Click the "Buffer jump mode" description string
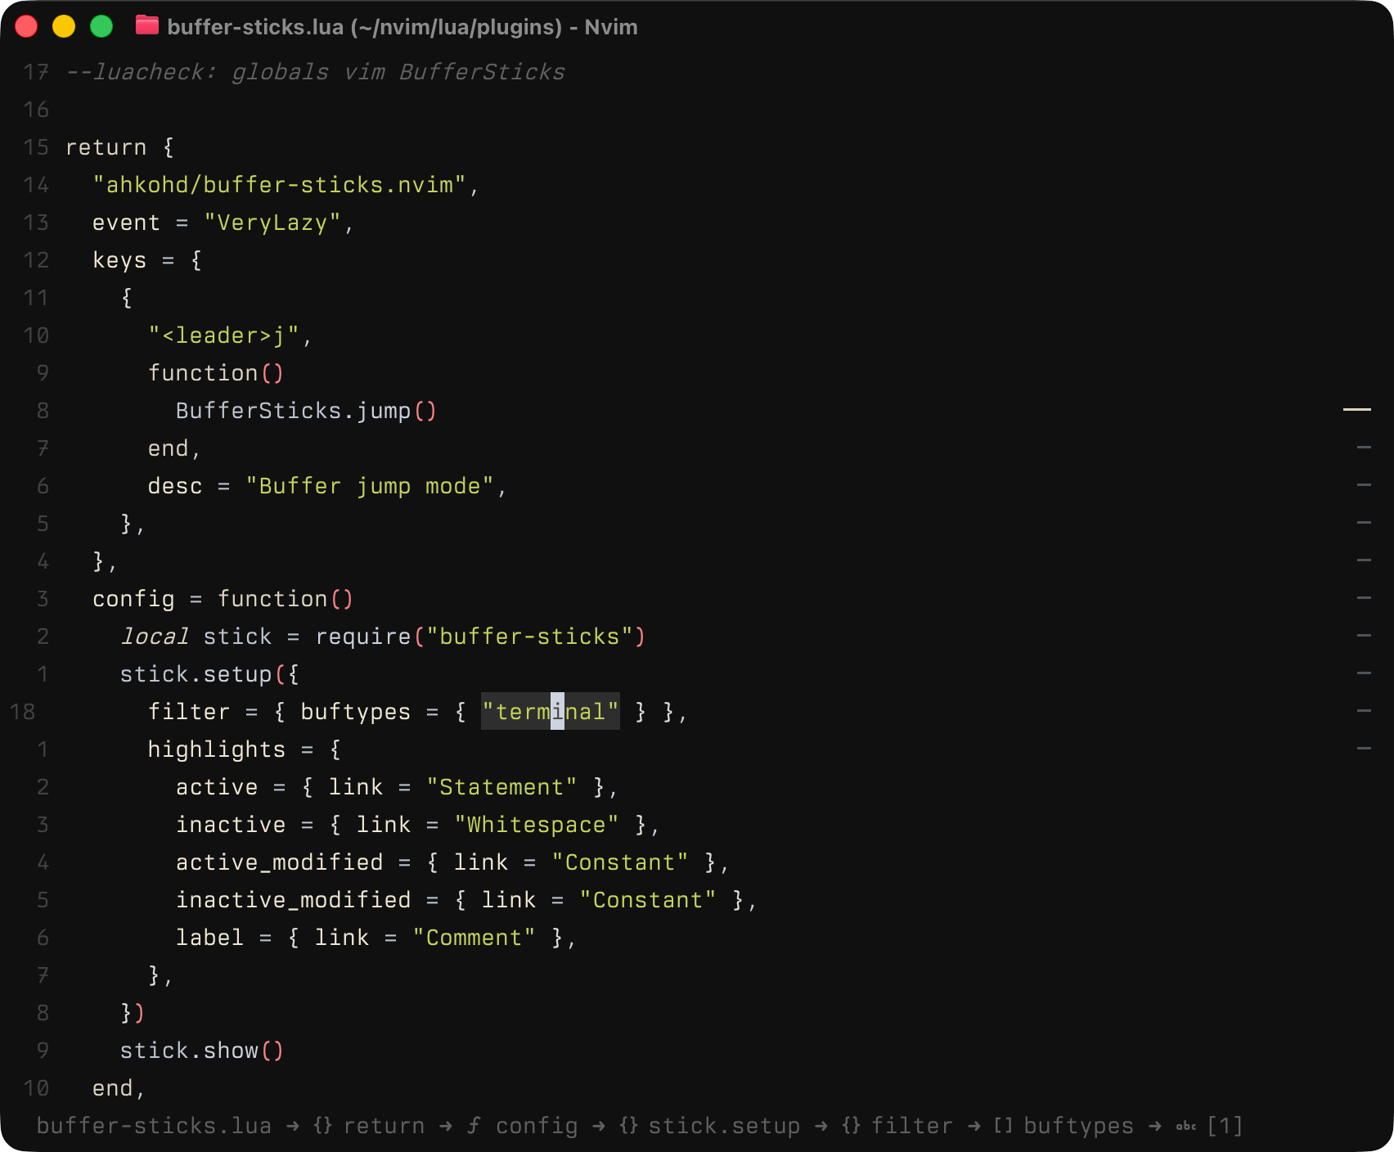The height and width of the screenshot is (1152, 1394). pyautogui.click(x=370, y=486)
